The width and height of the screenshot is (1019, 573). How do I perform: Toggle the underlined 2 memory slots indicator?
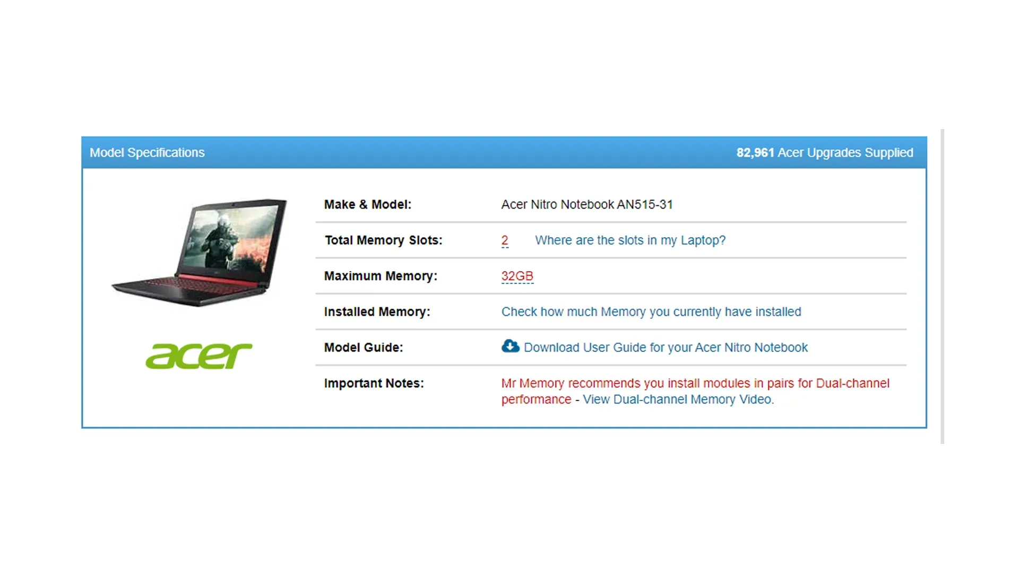tap(504, 240)
